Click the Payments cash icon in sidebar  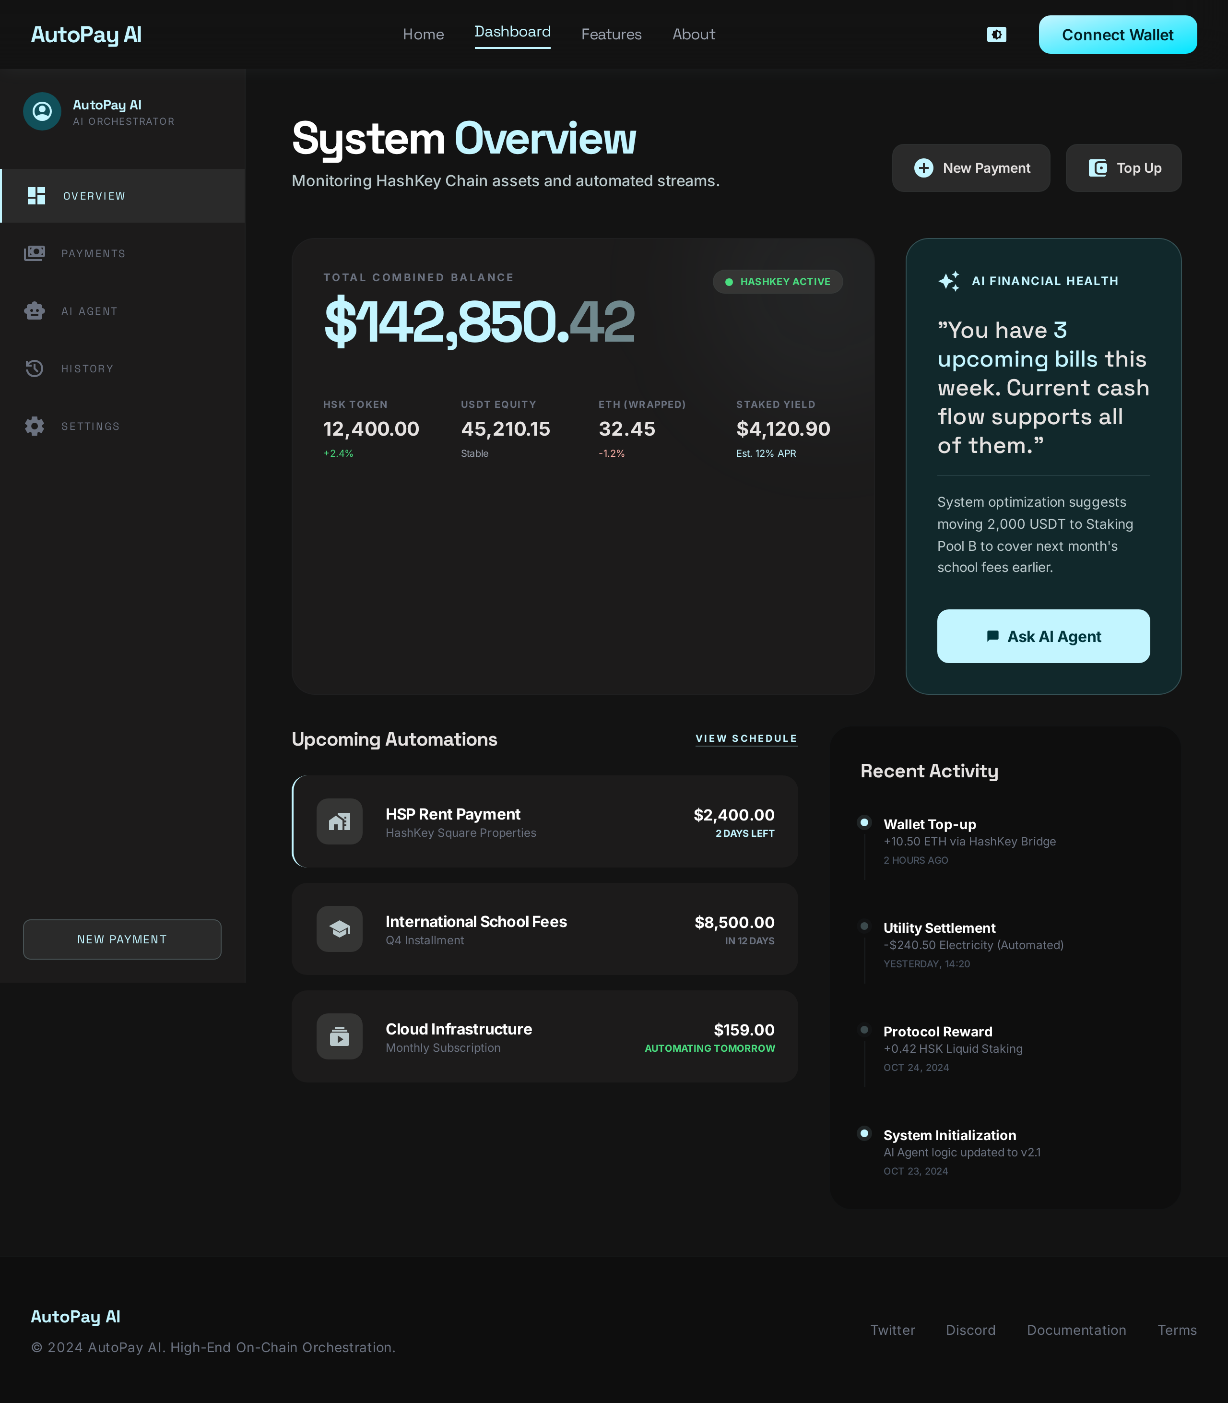tap(34, 254)
